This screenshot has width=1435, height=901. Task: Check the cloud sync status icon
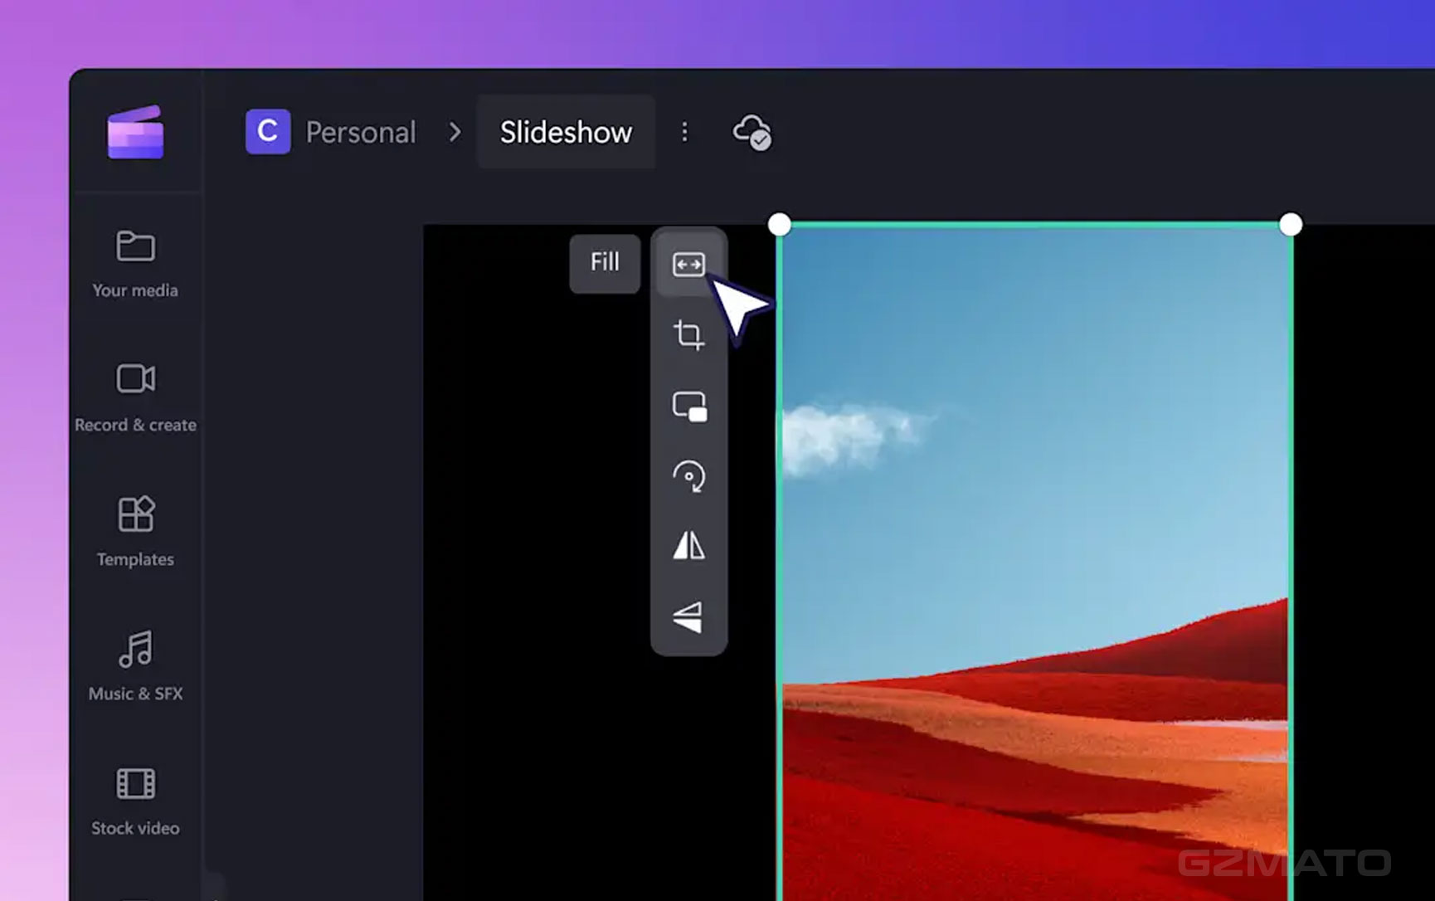pos(752,132)
